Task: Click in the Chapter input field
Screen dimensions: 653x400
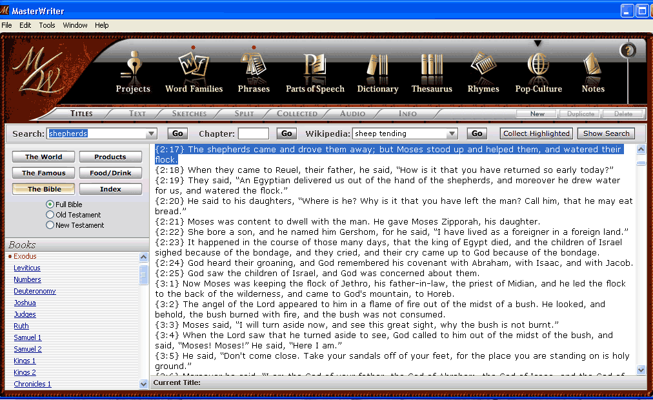Action: [x=253, y=134]
